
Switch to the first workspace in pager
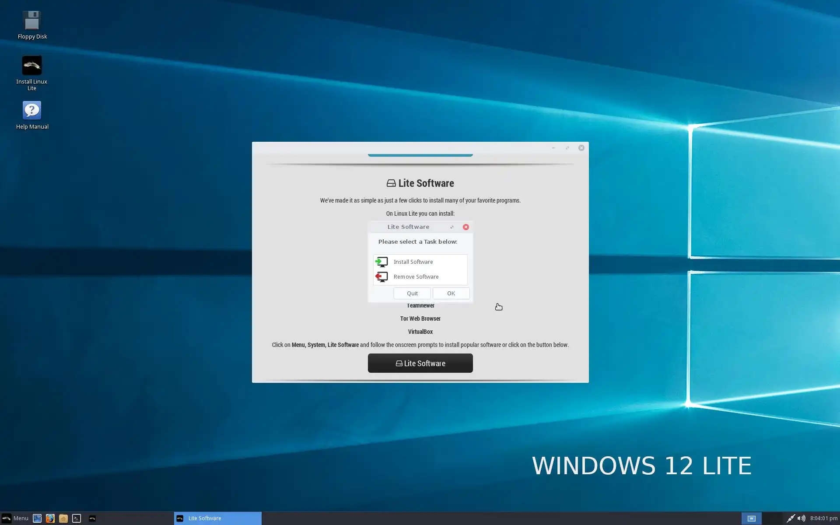[x=751, y=518]
